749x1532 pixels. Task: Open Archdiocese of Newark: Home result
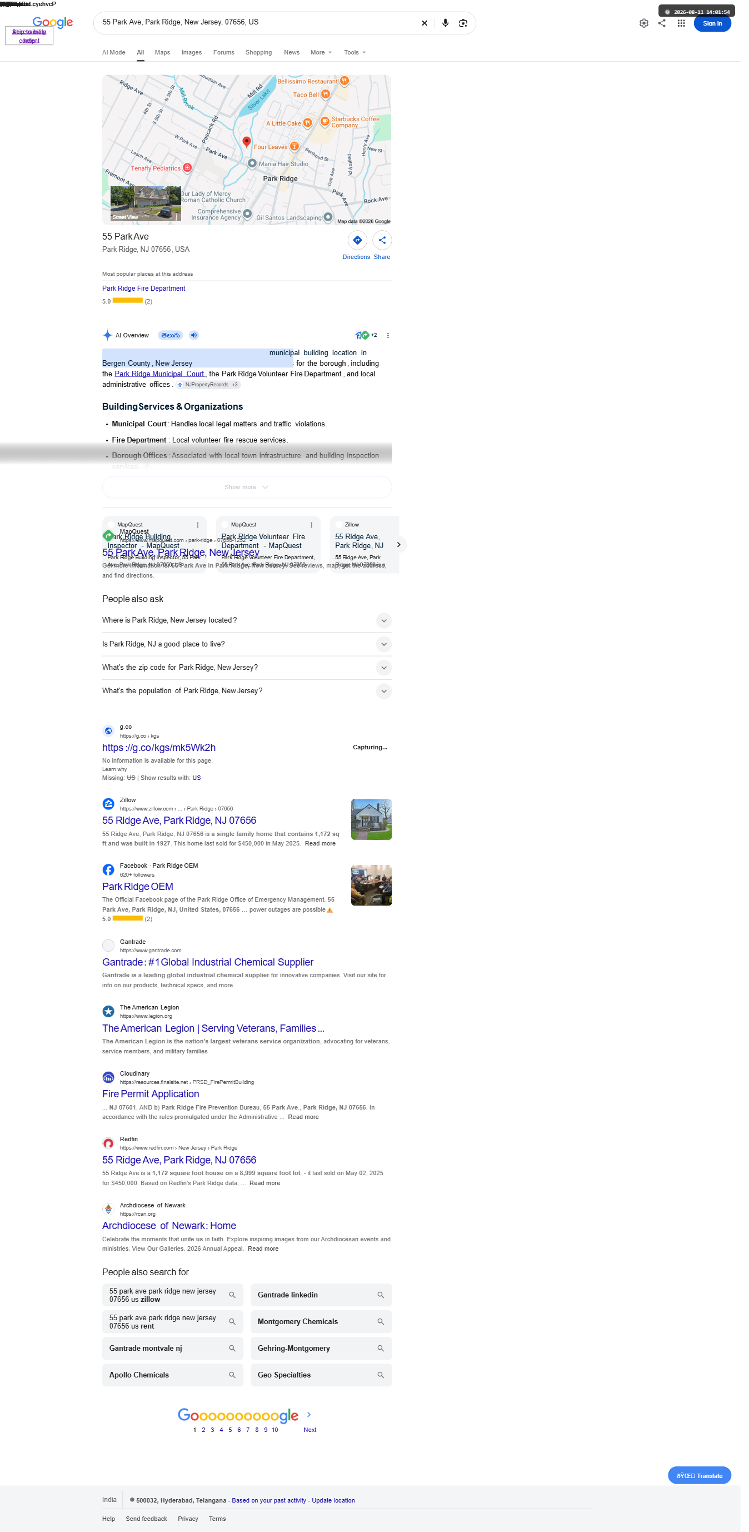pyautogui.click(x=169, y=1225)
